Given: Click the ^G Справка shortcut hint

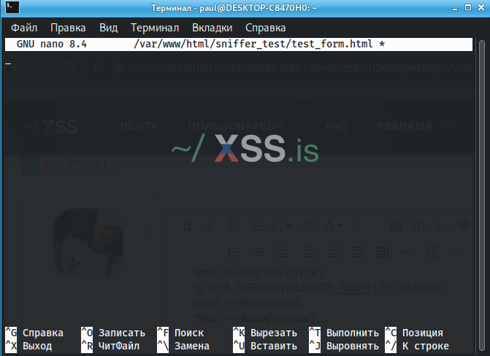Looking at the screenshot, I should coord(34,333).
